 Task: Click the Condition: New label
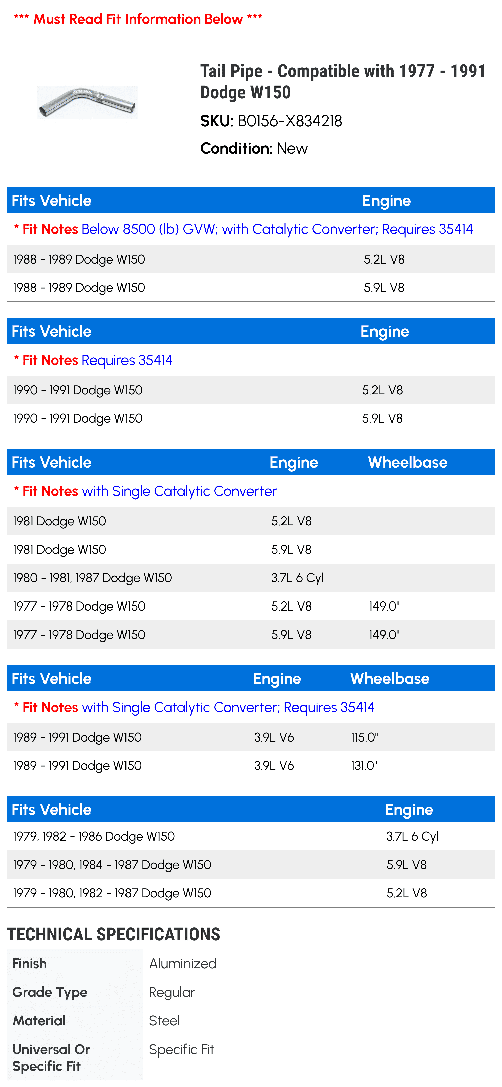tap(254, 149)
